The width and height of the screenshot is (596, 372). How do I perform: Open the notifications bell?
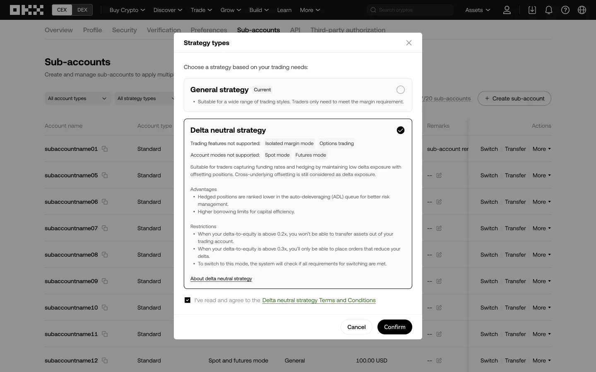549,10
